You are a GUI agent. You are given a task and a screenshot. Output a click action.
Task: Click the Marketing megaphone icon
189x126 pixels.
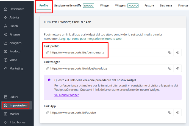click(x=5, y=68)
